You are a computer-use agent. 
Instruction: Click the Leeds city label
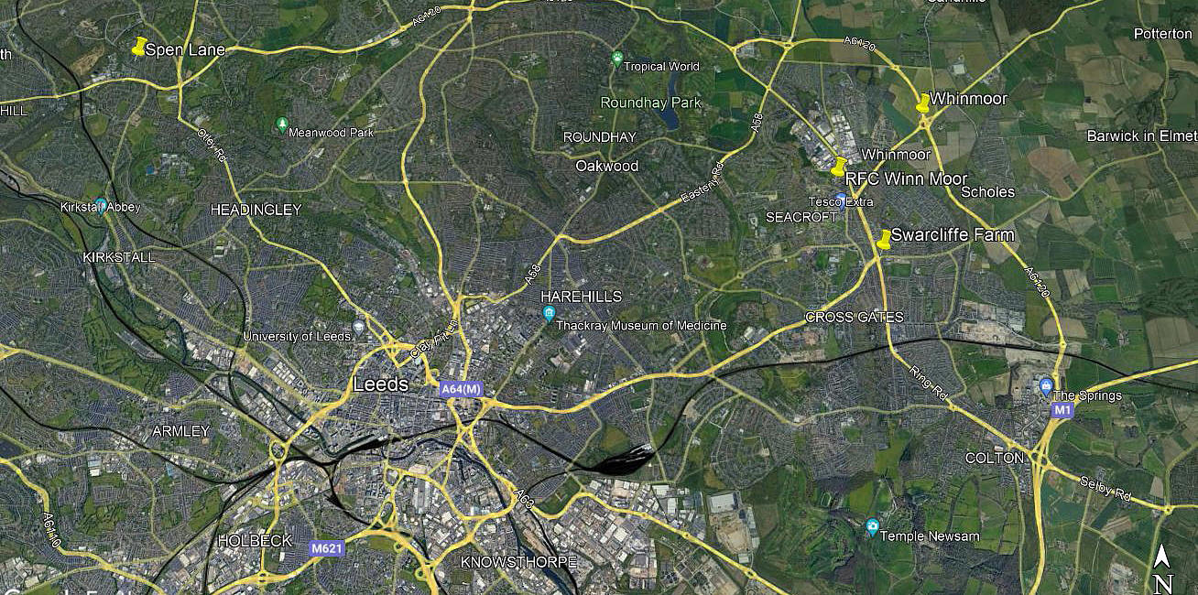tap(381, 384)
